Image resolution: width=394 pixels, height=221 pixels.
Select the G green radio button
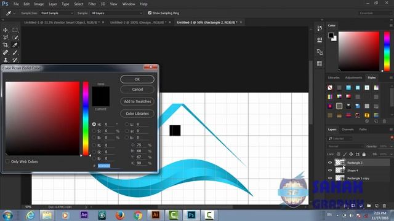point(94,152)
